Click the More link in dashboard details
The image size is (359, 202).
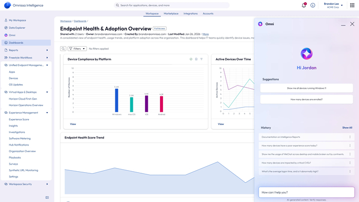click(206, 34)
